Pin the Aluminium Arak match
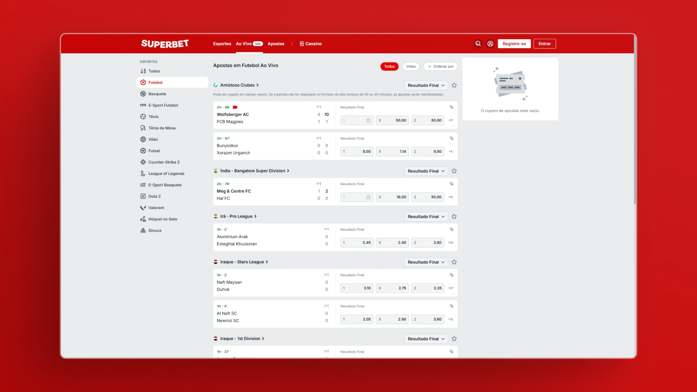 452,229
